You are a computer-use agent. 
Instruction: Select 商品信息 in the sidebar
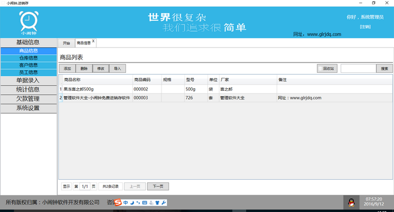(28, 51)
